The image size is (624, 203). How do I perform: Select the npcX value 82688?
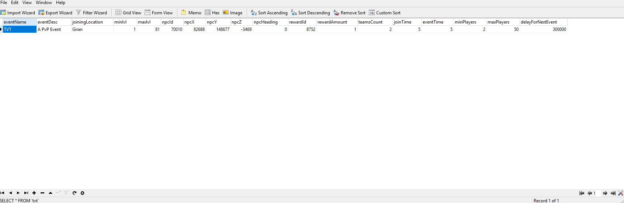194,29
